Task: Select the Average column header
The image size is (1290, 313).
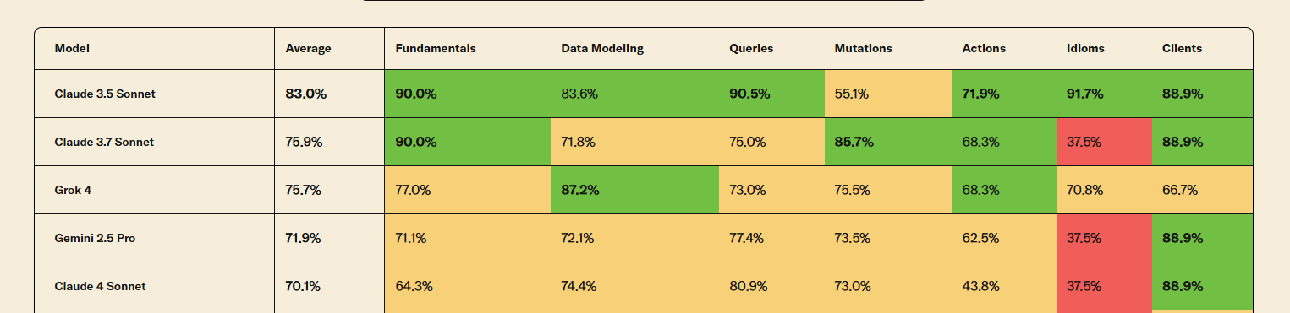Action: (x=308, y=48)
